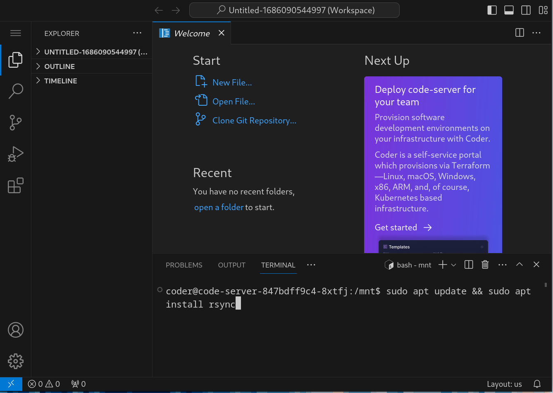Select the Welcome editor tab

click(192, 33)
